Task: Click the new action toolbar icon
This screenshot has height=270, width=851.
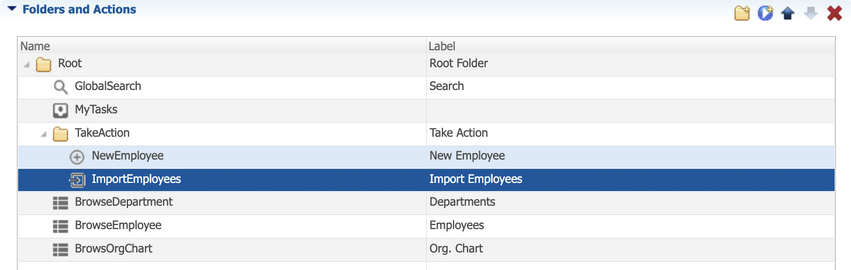Action: coord(765,13)
